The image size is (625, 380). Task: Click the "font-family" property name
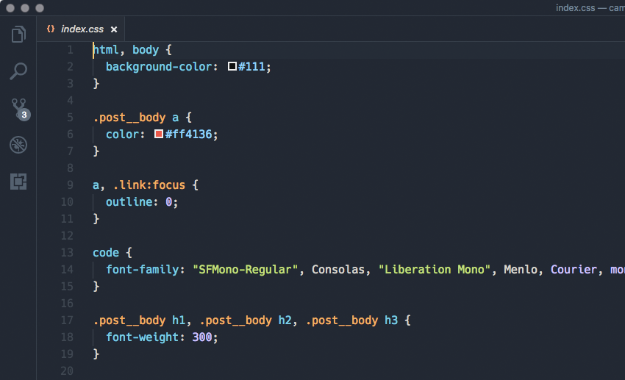(143, 270)
